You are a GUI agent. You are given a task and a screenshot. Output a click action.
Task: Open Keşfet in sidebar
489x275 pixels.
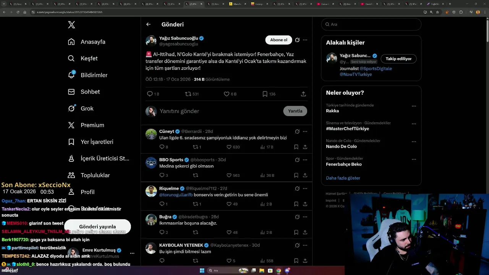pos(83,58)
